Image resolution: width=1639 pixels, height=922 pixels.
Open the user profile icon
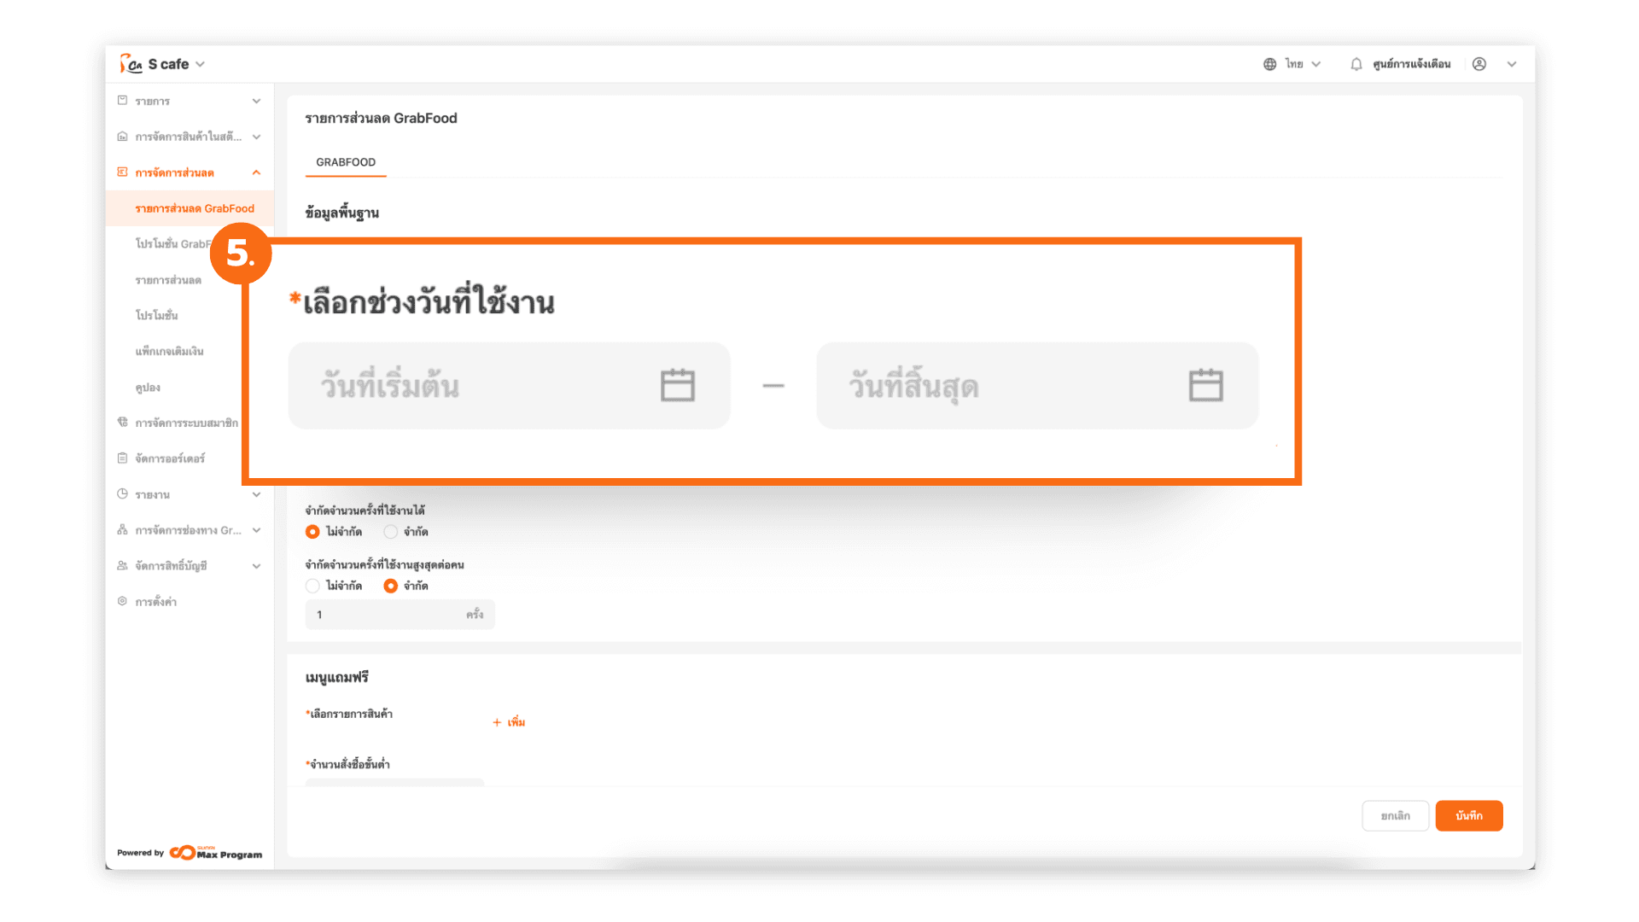[1479, 64]
